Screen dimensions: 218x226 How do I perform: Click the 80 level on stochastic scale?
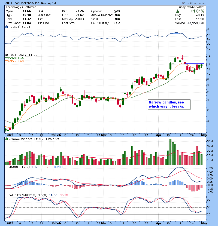pos(208,200)
